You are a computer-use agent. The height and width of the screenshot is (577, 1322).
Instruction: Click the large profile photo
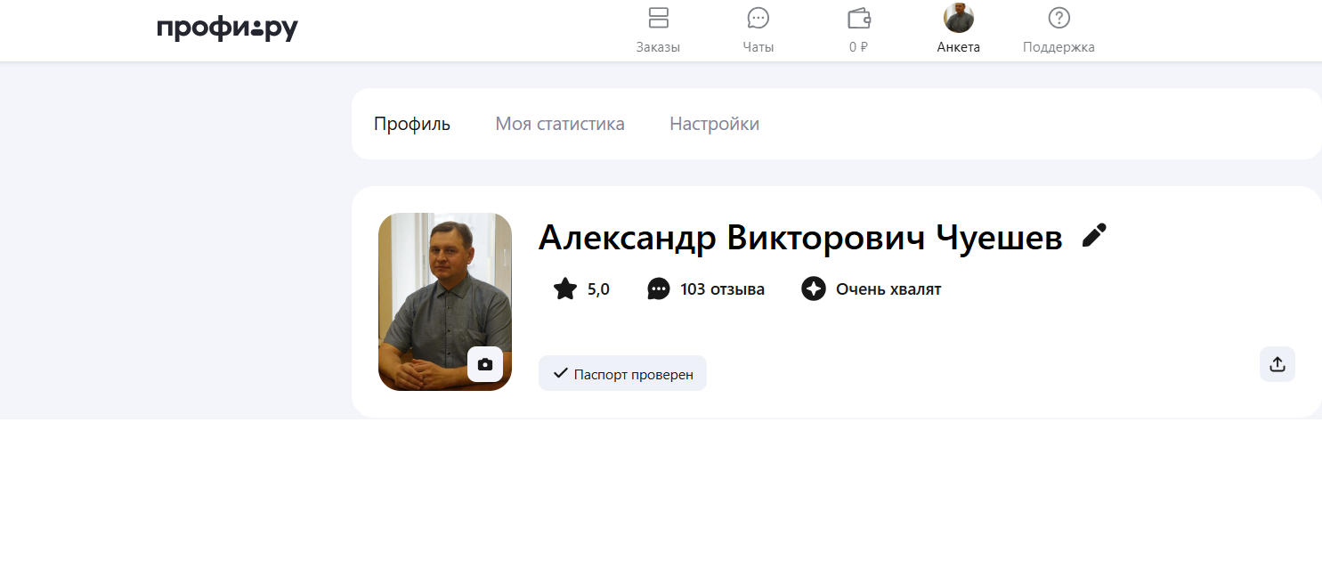coord(445,302)
